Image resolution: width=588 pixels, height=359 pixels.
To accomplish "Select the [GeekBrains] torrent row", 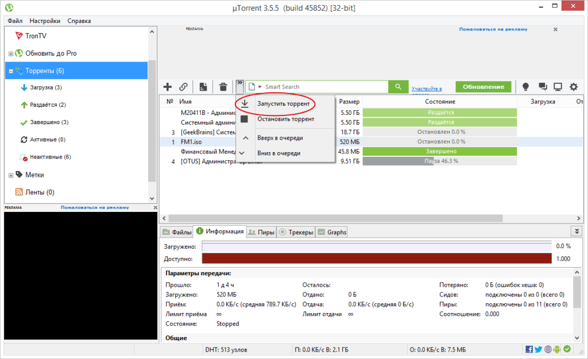I will pyautogui.click(x=372, y=132).
